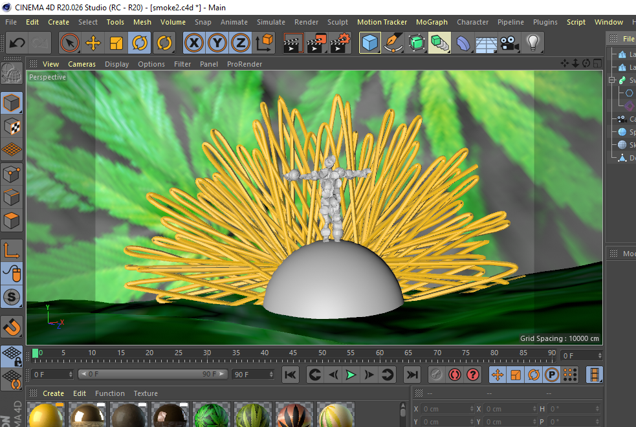Toggle Viewport Solo S icon
Screen dimensions: 636x427
coord(12,297)
